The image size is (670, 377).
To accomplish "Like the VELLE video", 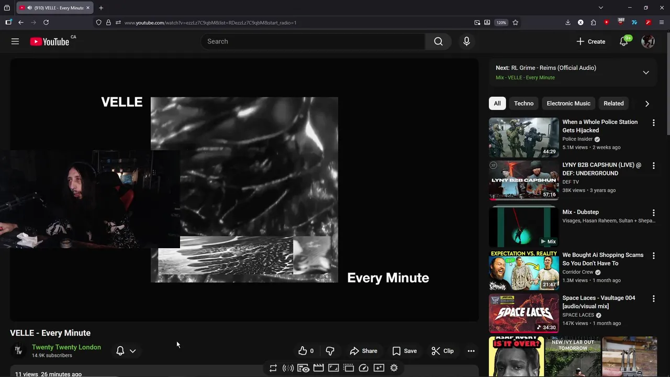I will point(306,351).
